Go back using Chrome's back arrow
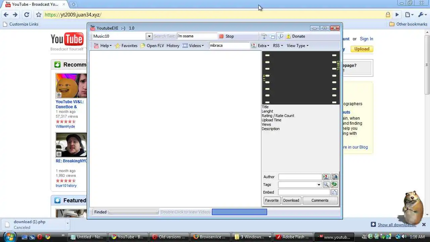Viewport: 430px width, 242px height. pos(6,15)
